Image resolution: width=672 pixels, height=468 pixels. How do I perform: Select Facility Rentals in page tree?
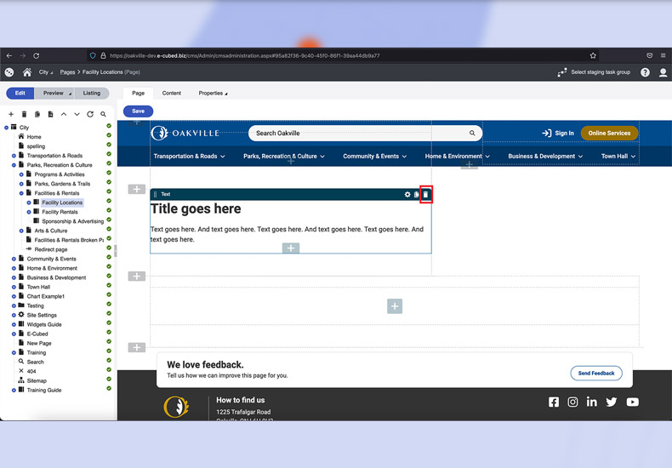(60, 212)
